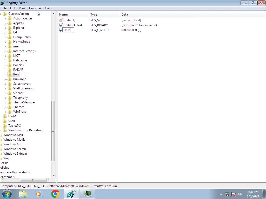Click the Shell Extensions folder icon
Image resolution: width=266 pixels, height=199 pixels.
pyautogui.click(x=10, y=88)
